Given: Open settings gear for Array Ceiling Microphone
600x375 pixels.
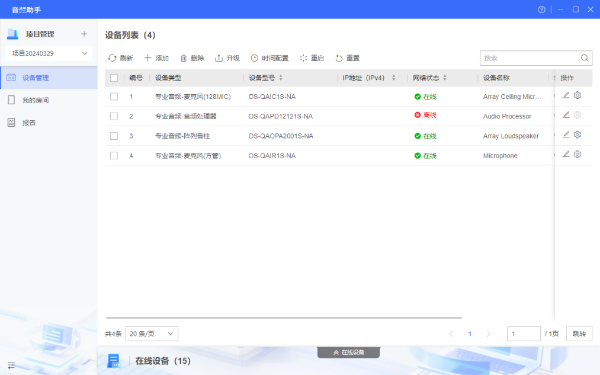Looking at the screenshot, I should [x=577, y=95].
